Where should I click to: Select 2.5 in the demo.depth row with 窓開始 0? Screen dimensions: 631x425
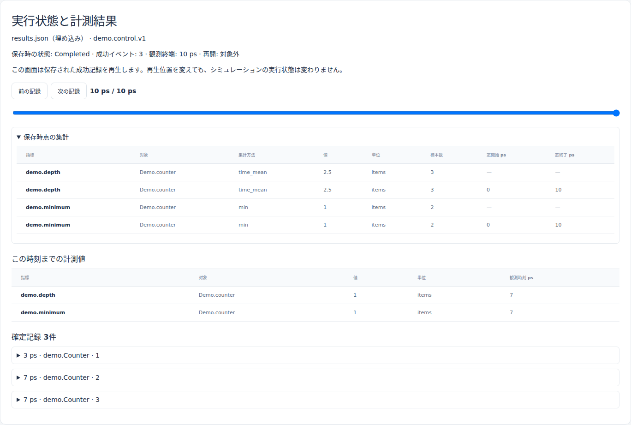pyautogui.click(x=327, y=190)
